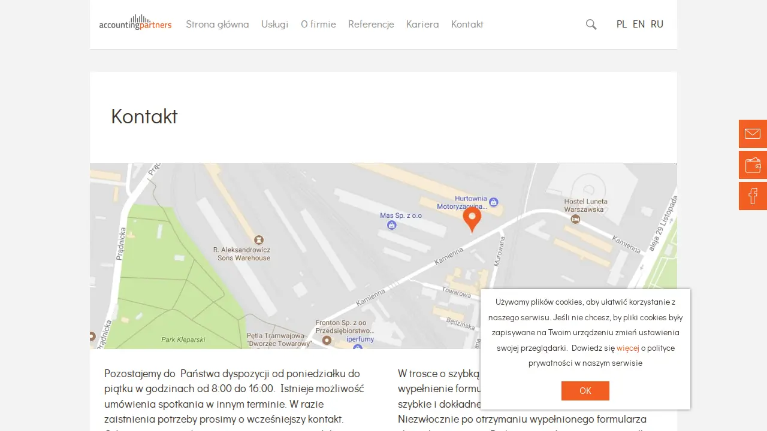Click the Park Kleparski map label
767x431 pixels.
click(x=183, y=339)
